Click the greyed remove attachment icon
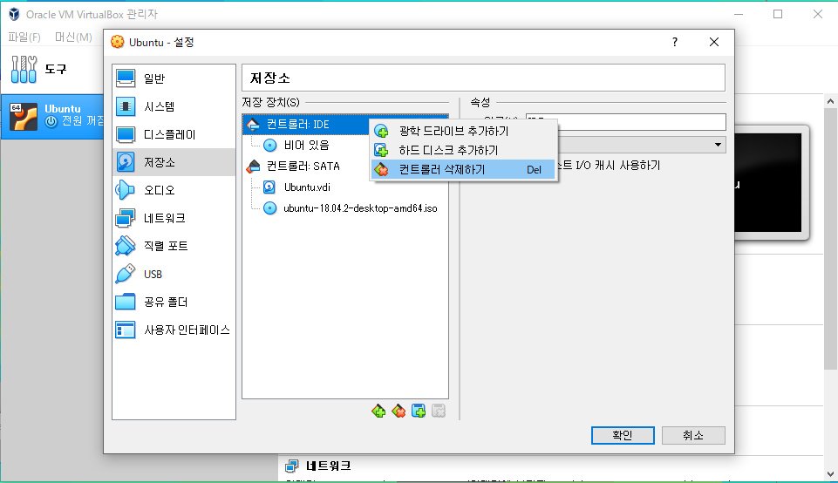Viewport: 838px width, 483px height. click(439, 411)
